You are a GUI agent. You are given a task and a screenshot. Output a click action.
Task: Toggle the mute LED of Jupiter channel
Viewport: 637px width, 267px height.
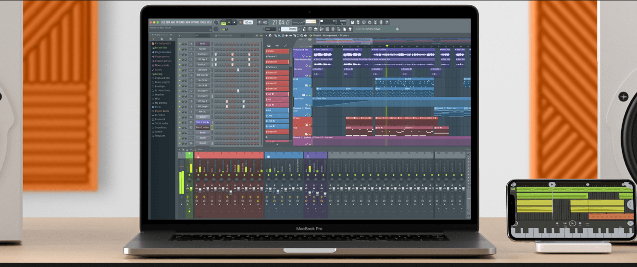click(180, 138)
